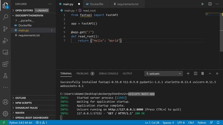Open the Accounts menu
This screenshot has width=223, height=125.
(6, 102)
